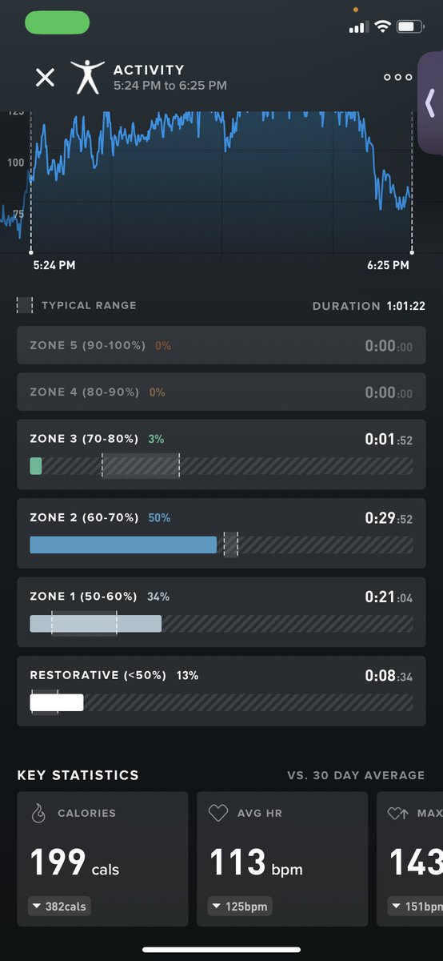Select the Zone 1 (50-60%) row
Screen dimensions: 443x961
[221, 613]
